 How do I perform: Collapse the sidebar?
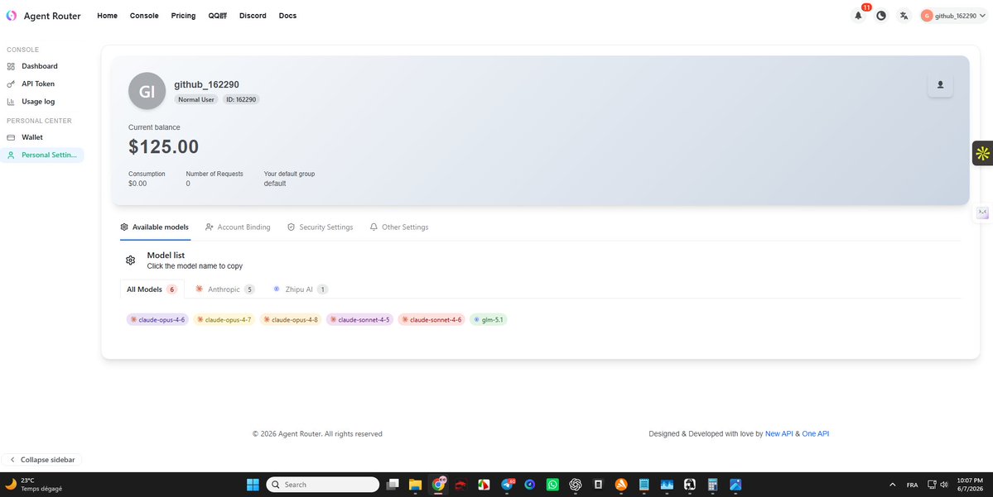[x=41, y=460]
